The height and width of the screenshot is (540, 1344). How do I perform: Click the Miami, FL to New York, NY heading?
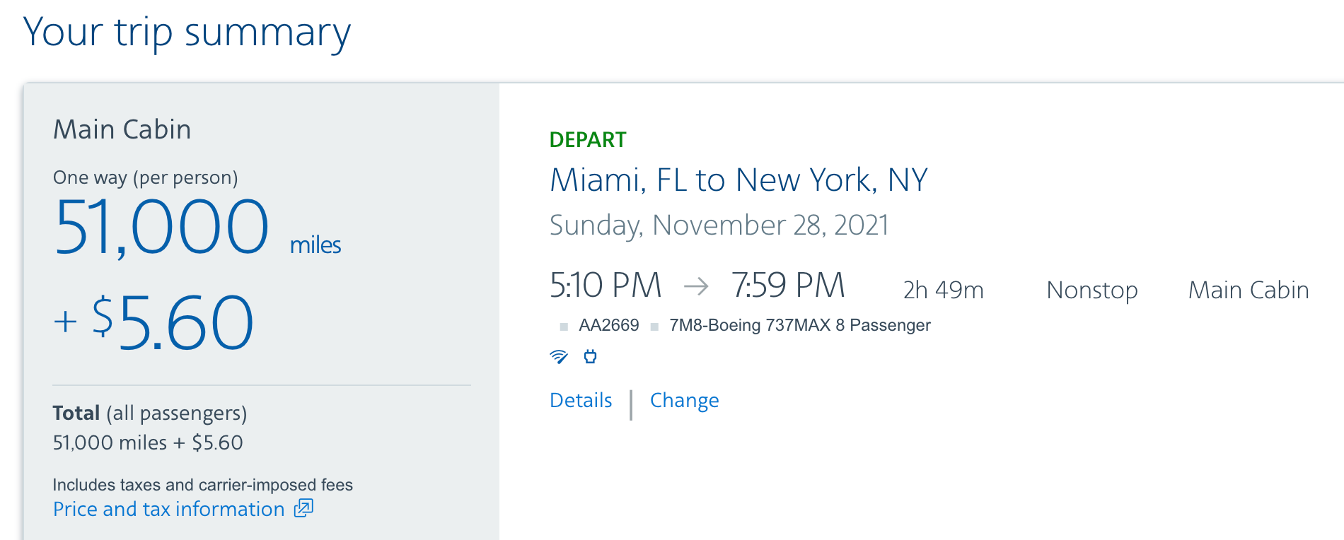coord(738,180)
